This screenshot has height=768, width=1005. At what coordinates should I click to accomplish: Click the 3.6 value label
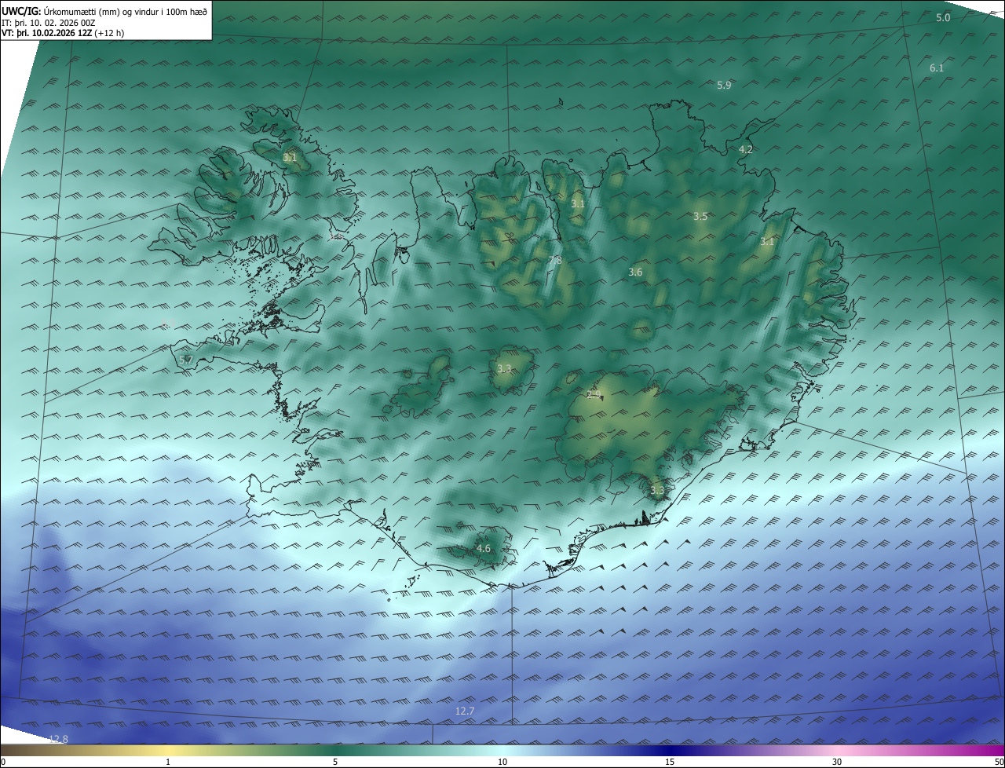tap(635, 272)
